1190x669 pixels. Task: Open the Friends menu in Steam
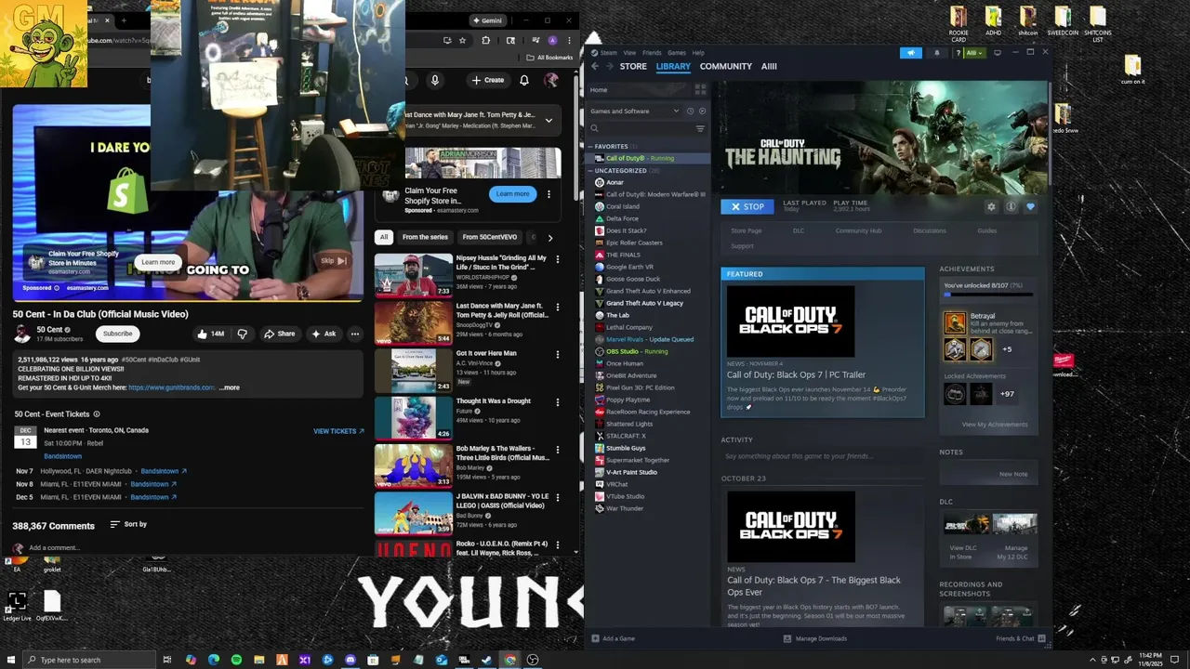652,53
